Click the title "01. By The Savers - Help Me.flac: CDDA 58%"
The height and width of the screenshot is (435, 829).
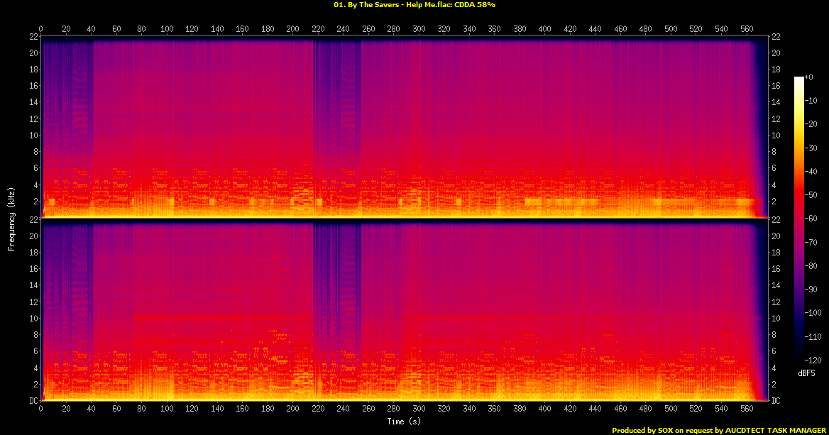(x=414, y=5)
